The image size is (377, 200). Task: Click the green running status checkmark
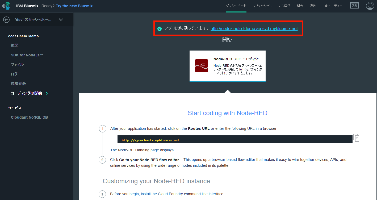pos(160,29)
